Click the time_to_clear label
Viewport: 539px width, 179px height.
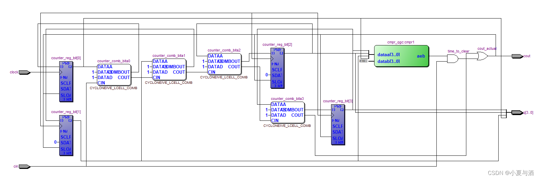tap(458, 51)
